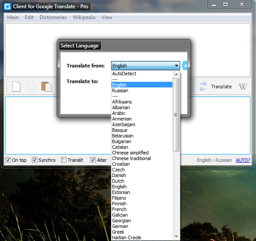Choose Haitian Creole from the list
This screenshot has width=256, height=241.
pos(142,238)
